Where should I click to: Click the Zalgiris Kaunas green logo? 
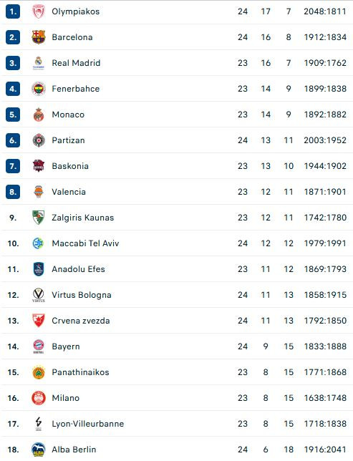[x=39, y=218]
